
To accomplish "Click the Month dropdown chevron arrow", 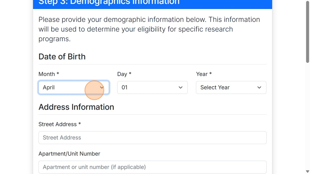I will click(102, 87).
